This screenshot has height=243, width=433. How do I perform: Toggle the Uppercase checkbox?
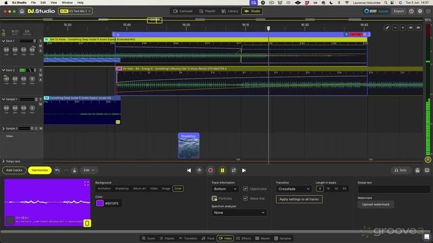[x=245, y=189]
